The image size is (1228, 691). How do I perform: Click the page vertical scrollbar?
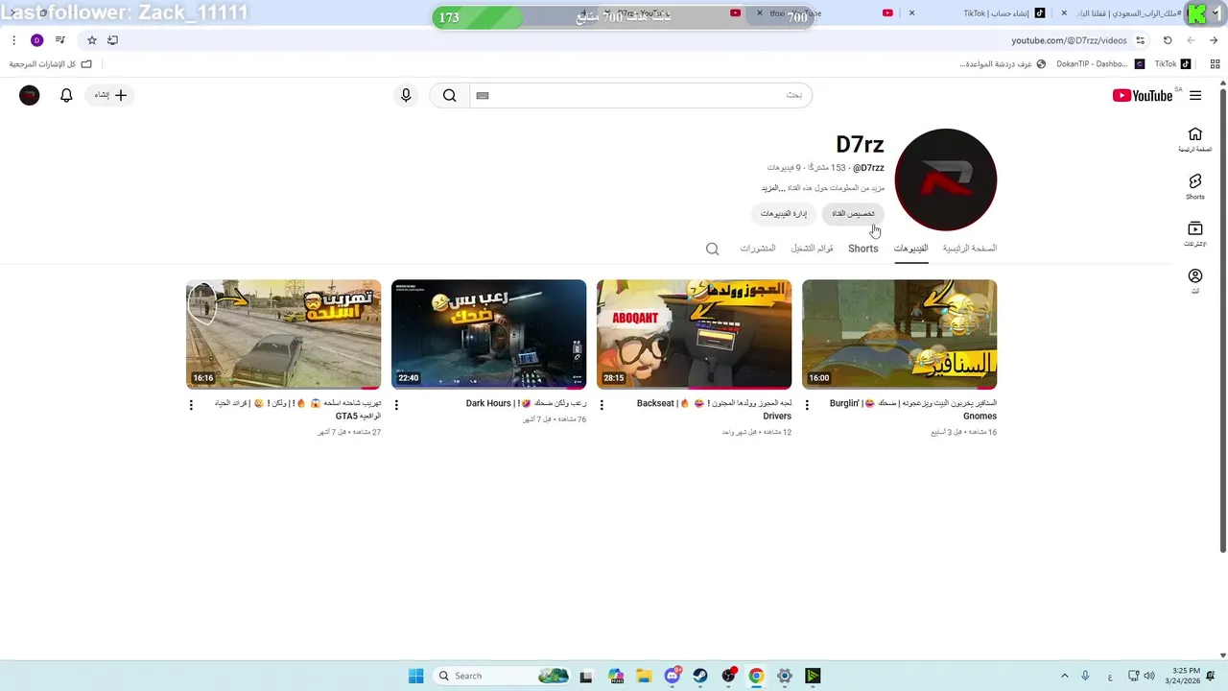point(1222,321)
